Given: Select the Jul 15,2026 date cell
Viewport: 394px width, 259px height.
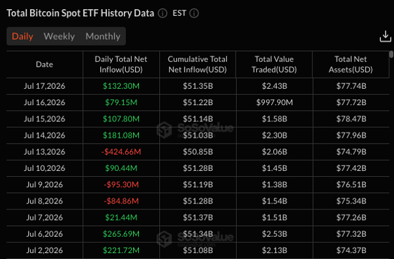Looking at the screenshot, I should pyautogui.click(x=44, y=119).
